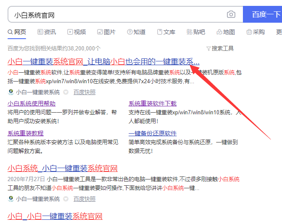Viewport: 282px width, 224px height.
Task: Open the 一键备份还原软件 sublink
Action: pos(153,133)
